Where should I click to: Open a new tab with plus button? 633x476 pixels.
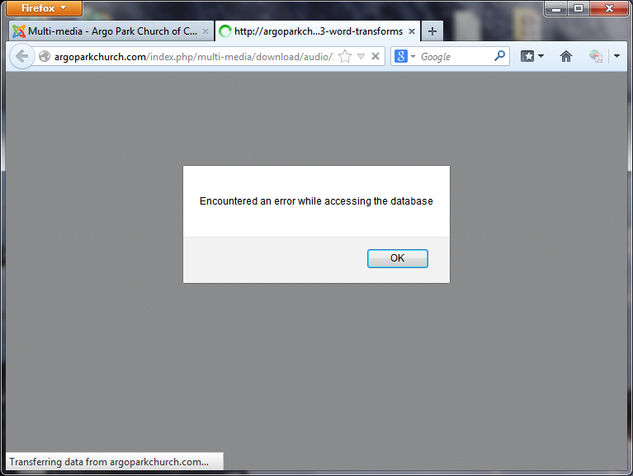pos(432,31)
